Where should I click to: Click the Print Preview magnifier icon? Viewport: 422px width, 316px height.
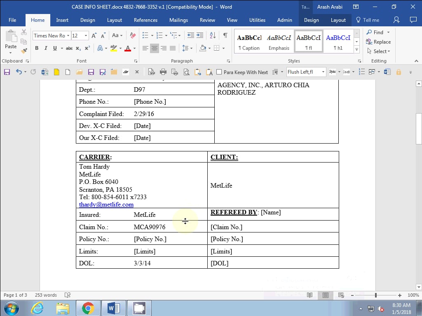point(186,72)
